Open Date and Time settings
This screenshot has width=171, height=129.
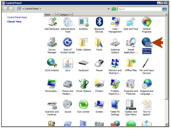131,24
